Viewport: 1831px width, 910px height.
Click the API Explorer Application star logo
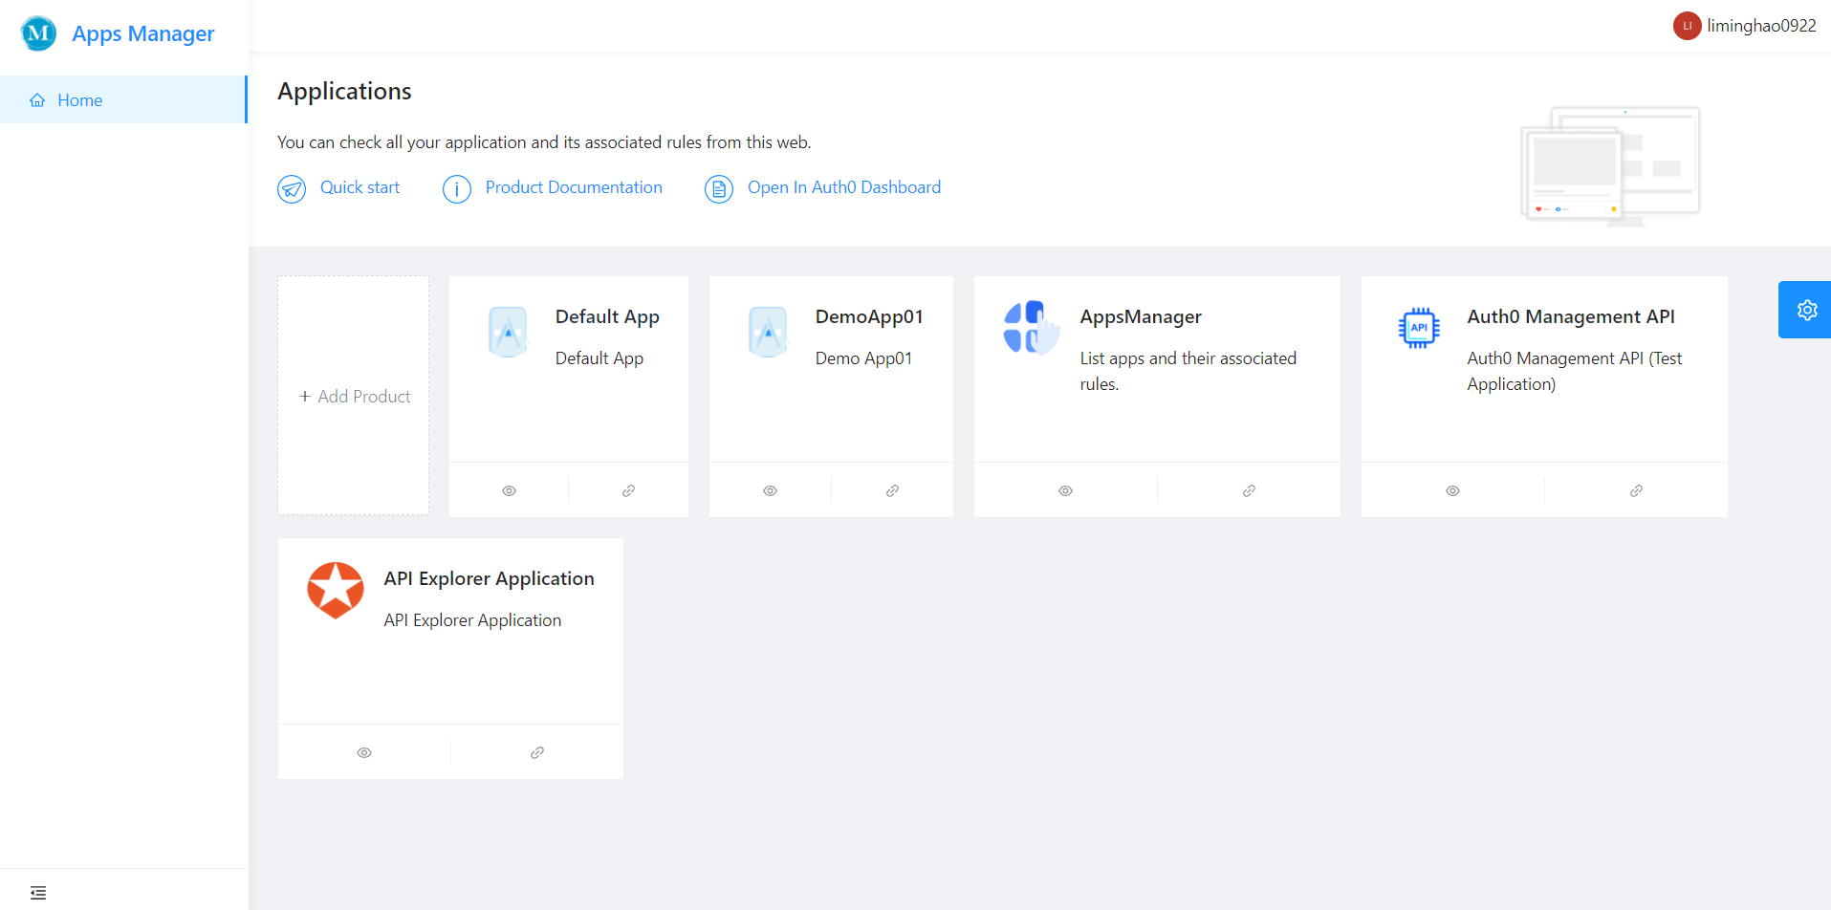click(x=336, y=590)
